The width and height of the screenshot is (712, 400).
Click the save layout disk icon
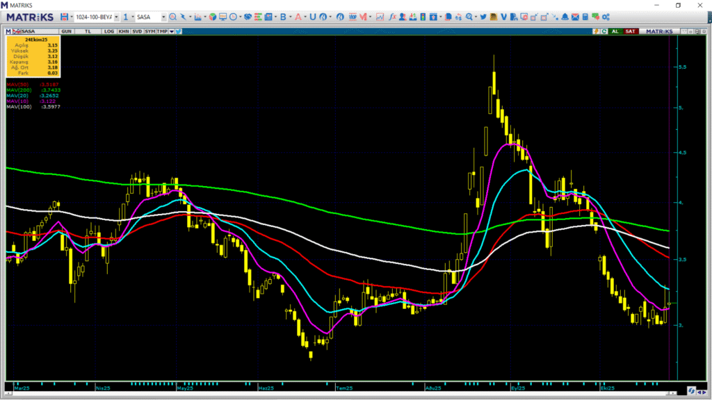pyautogui.click(x=65, y=17)
